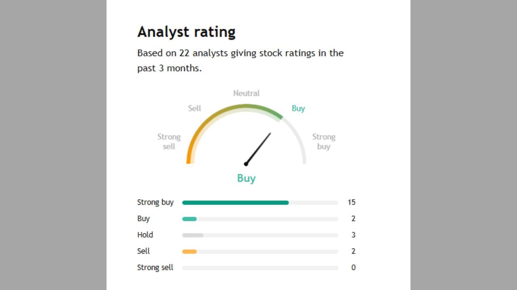Select the Hold row label
Image resolution: width=517 pixels, height=290 pixels.
(145, 235)
